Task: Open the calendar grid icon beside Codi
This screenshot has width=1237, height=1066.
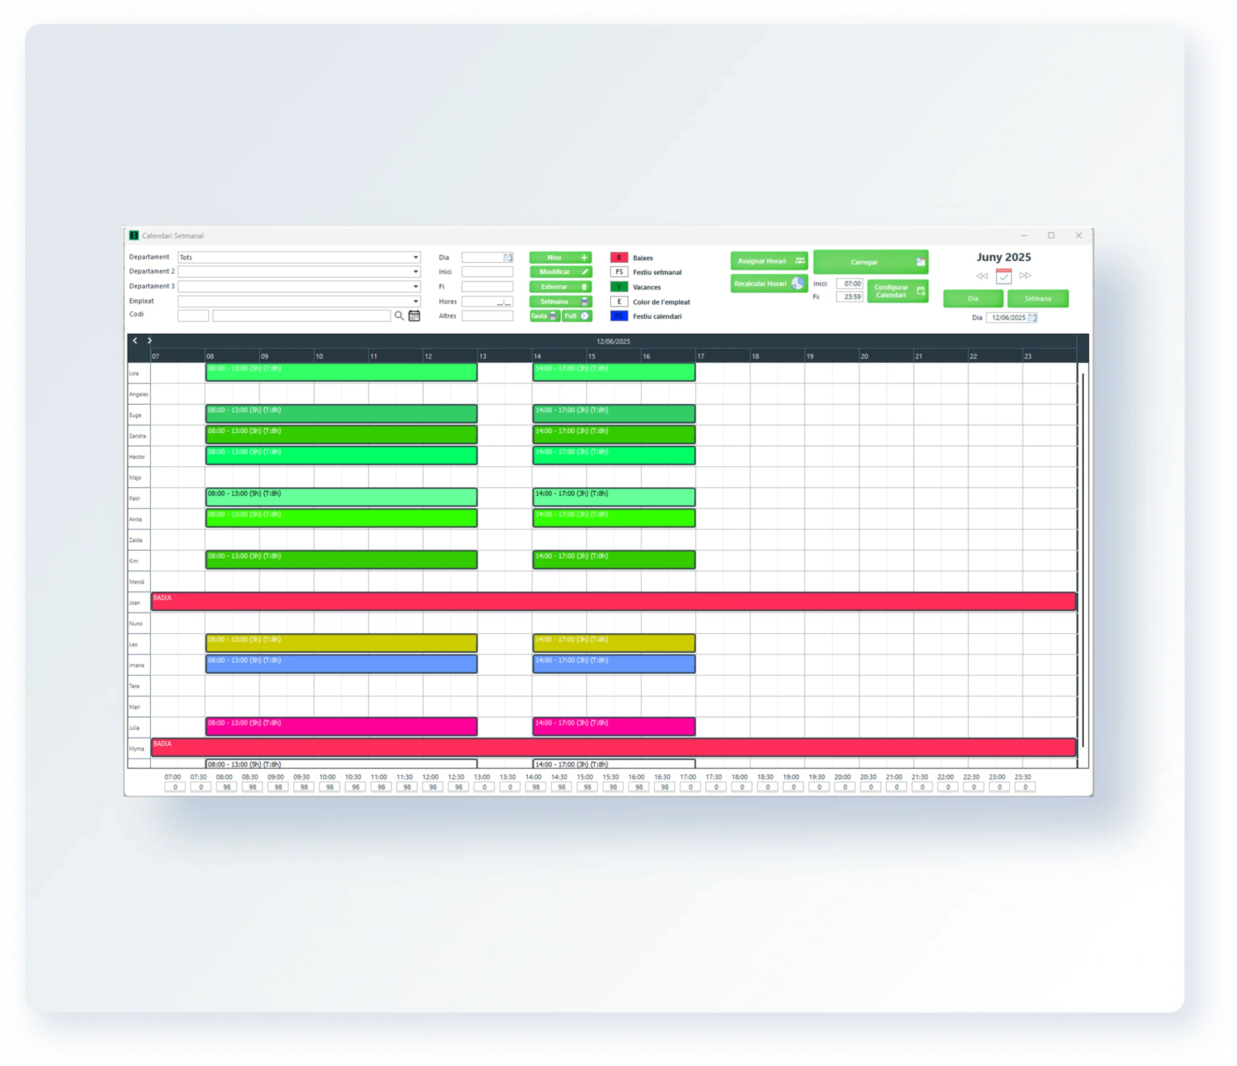Action: (x=414, y=316)
